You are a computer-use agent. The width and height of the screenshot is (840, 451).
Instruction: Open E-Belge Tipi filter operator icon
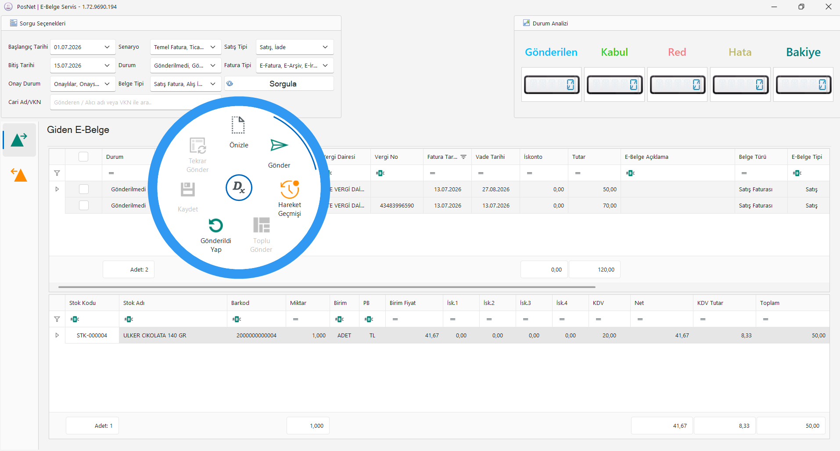pos(797,173)
